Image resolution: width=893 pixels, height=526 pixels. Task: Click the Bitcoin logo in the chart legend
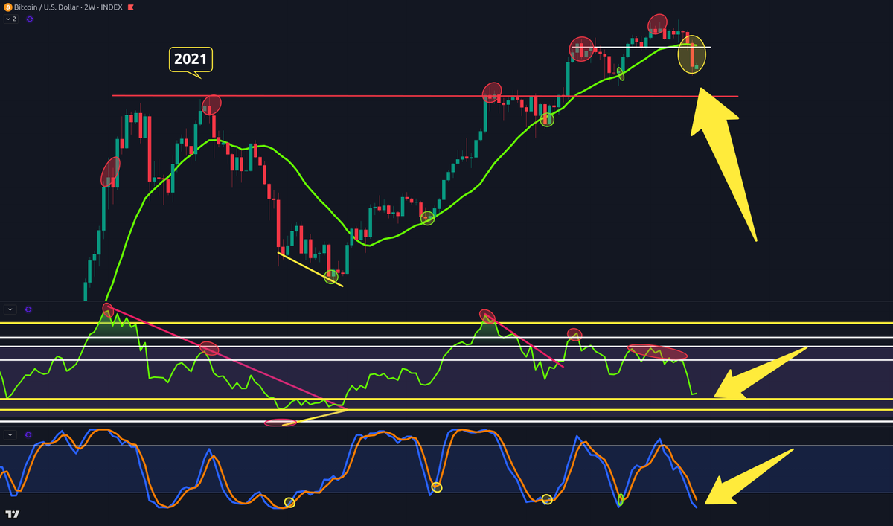point(7,7)
